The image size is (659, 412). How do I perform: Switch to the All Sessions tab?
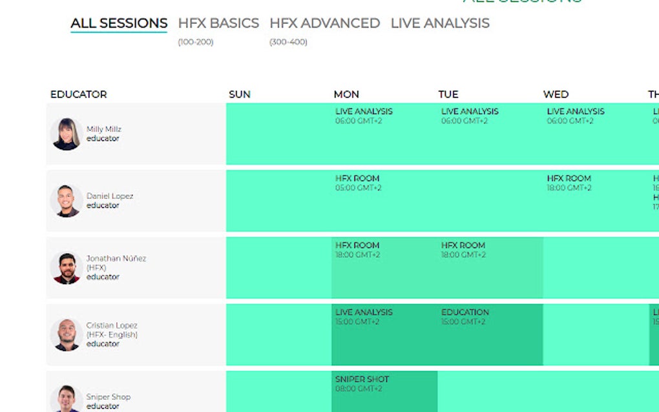point(119,23)
